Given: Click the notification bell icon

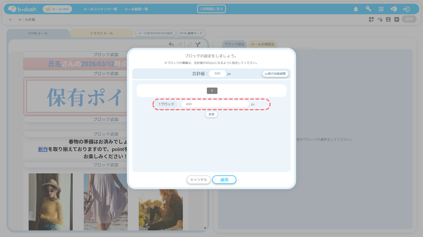Looking at the screenshot, I should coord(356,9).
